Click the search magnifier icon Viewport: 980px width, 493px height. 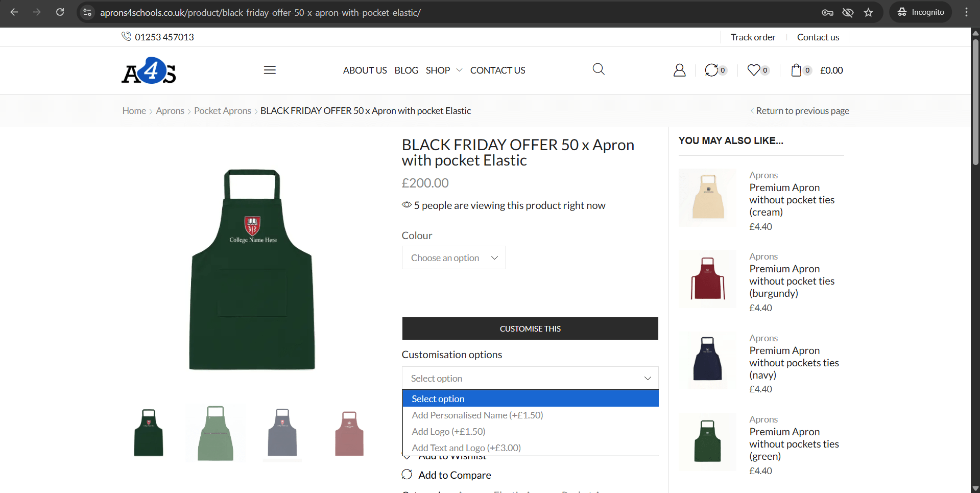click(599, 69)
